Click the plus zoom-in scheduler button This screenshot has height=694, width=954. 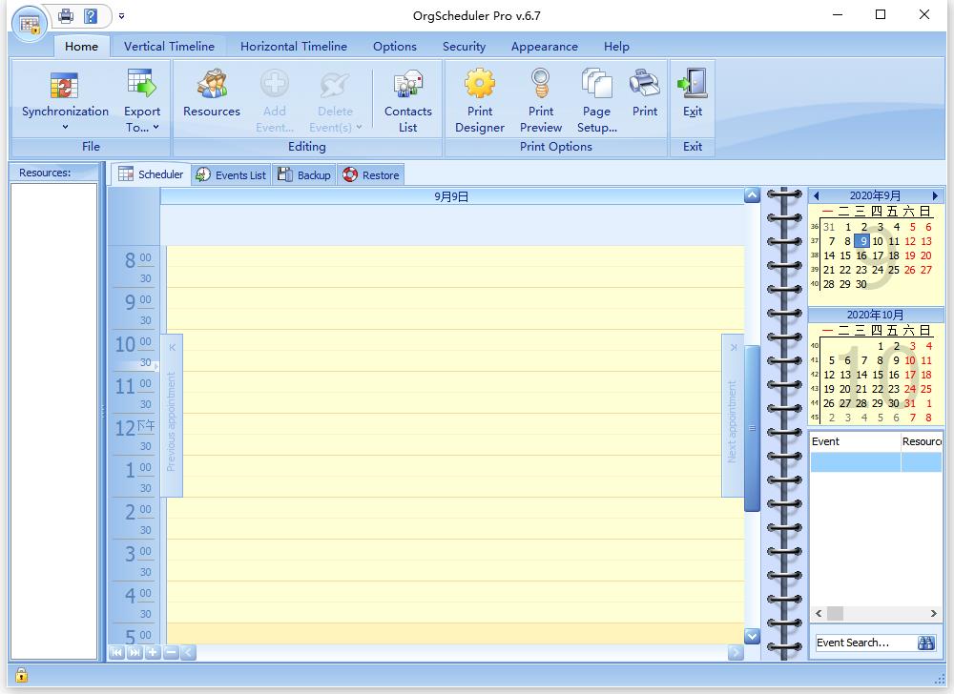[153, 653]
